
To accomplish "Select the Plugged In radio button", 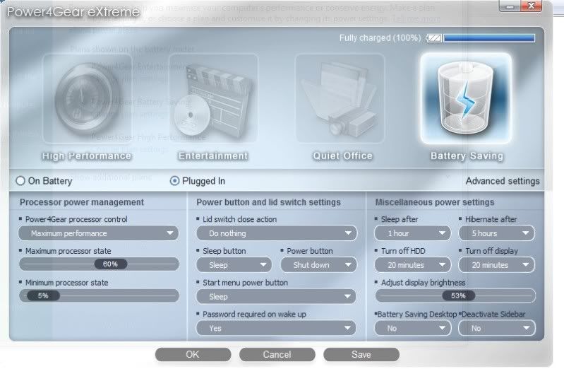I will point(174,180).
